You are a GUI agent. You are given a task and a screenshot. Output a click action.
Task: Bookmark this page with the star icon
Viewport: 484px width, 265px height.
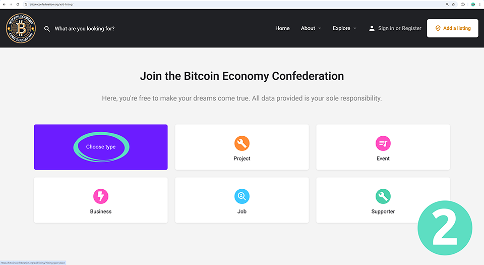[x=454, y=4]
